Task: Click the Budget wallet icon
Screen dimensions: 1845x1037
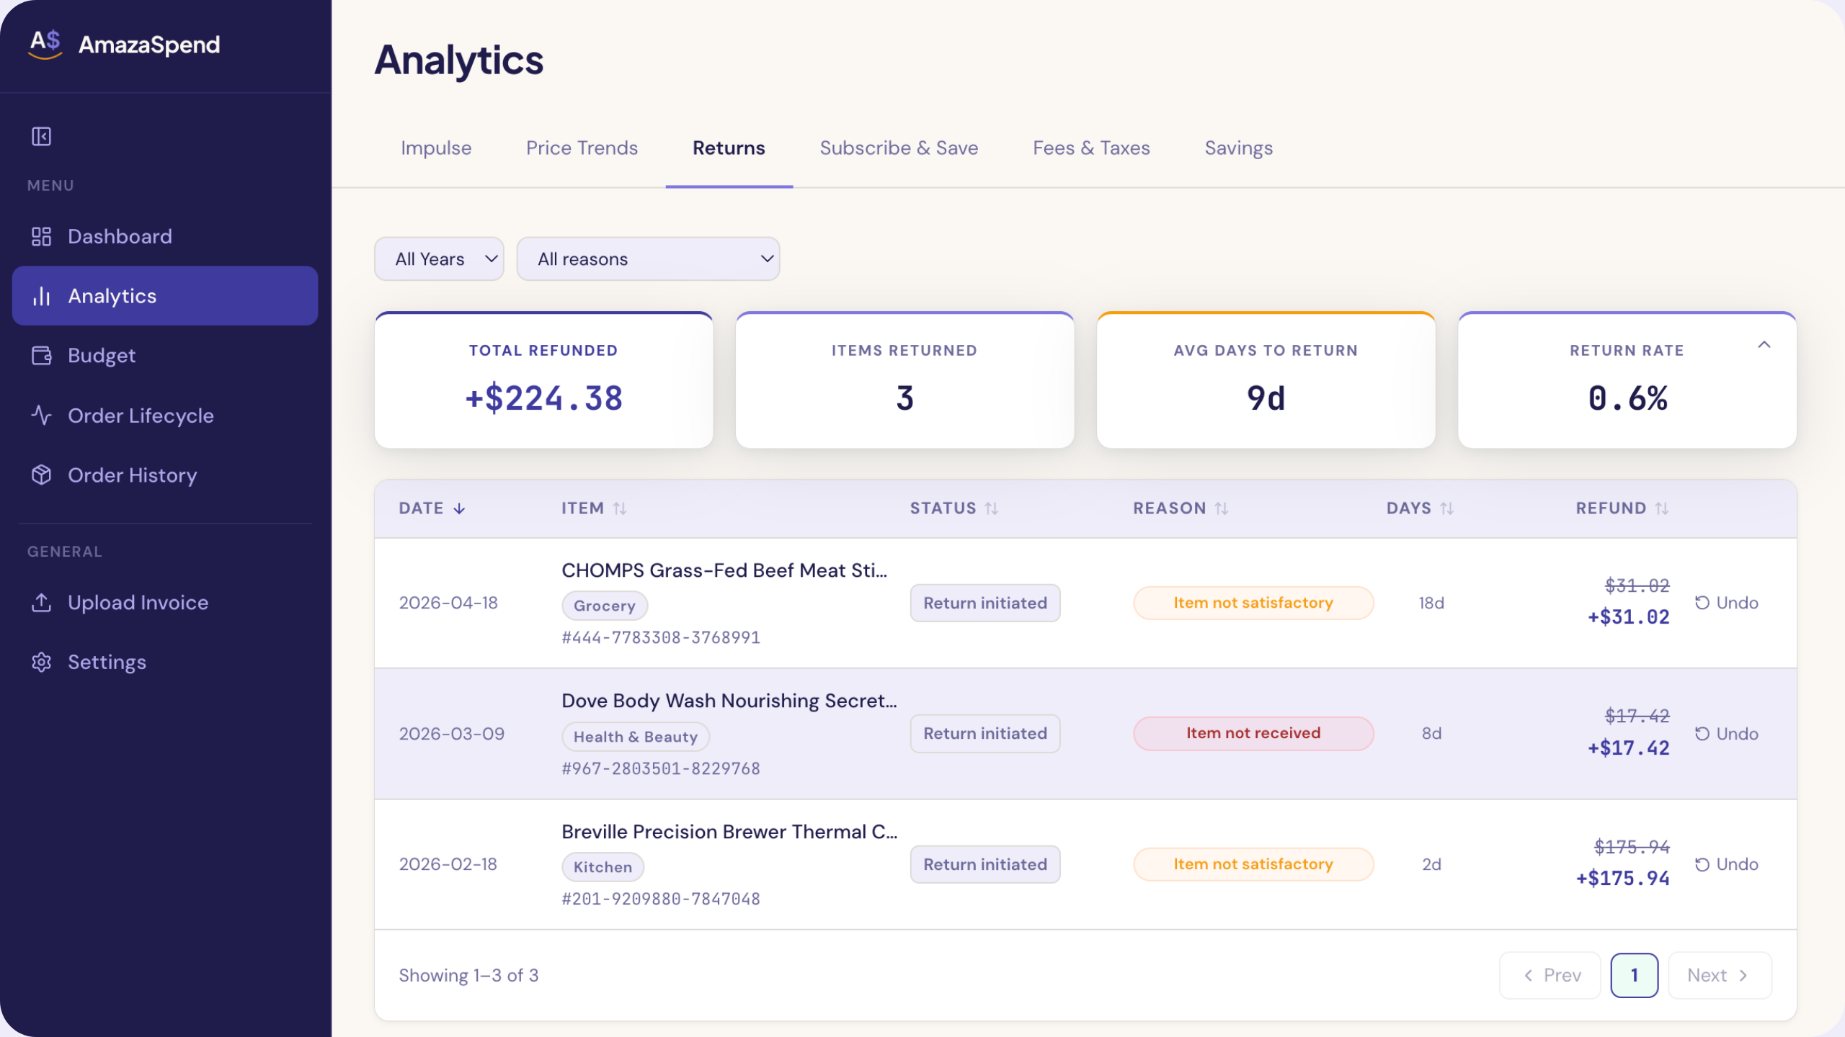Action: tap(41, 356)
